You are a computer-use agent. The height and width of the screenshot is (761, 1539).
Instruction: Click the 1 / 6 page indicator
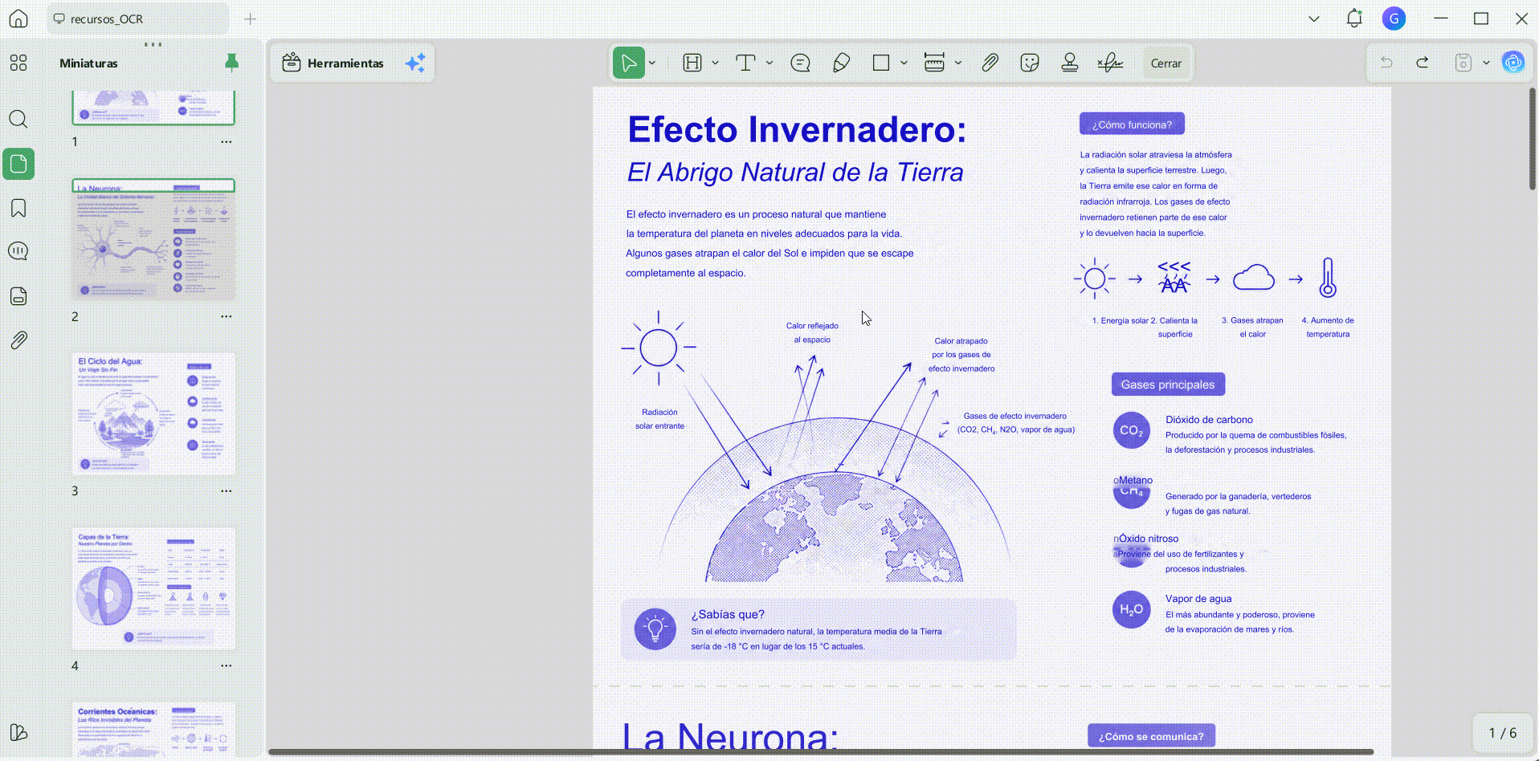1503,733
